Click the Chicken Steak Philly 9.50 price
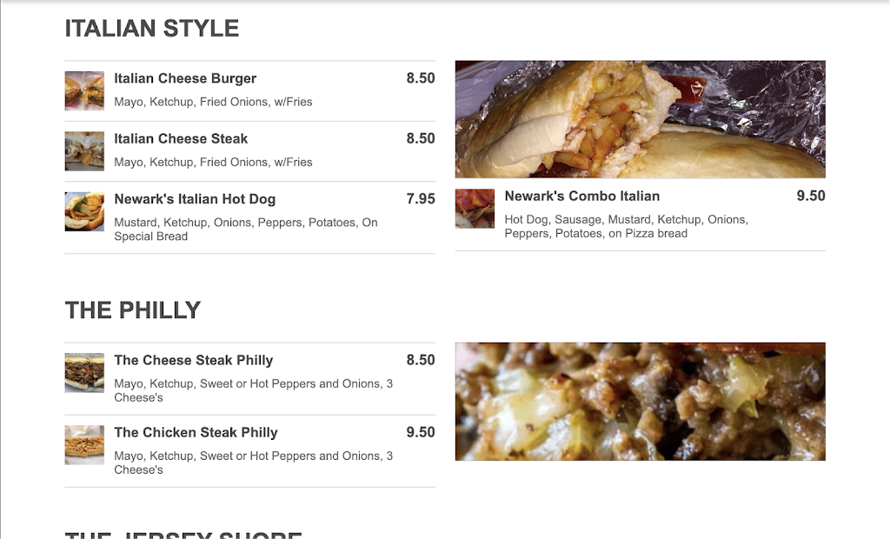The height and width of the screenshot is (539, 890). 421,432
